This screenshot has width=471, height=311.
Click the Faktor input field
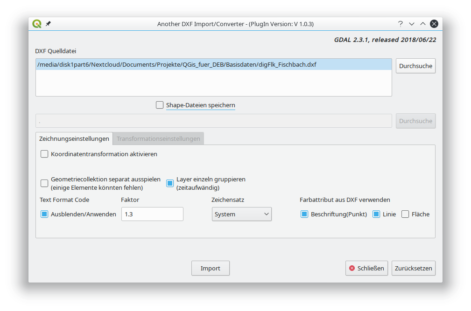pyautogui.click(x=152, y=214)
